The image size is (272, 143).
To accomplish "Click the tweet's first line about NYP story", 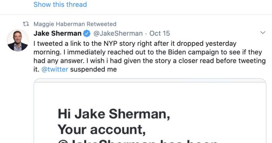I will [135, 43].
